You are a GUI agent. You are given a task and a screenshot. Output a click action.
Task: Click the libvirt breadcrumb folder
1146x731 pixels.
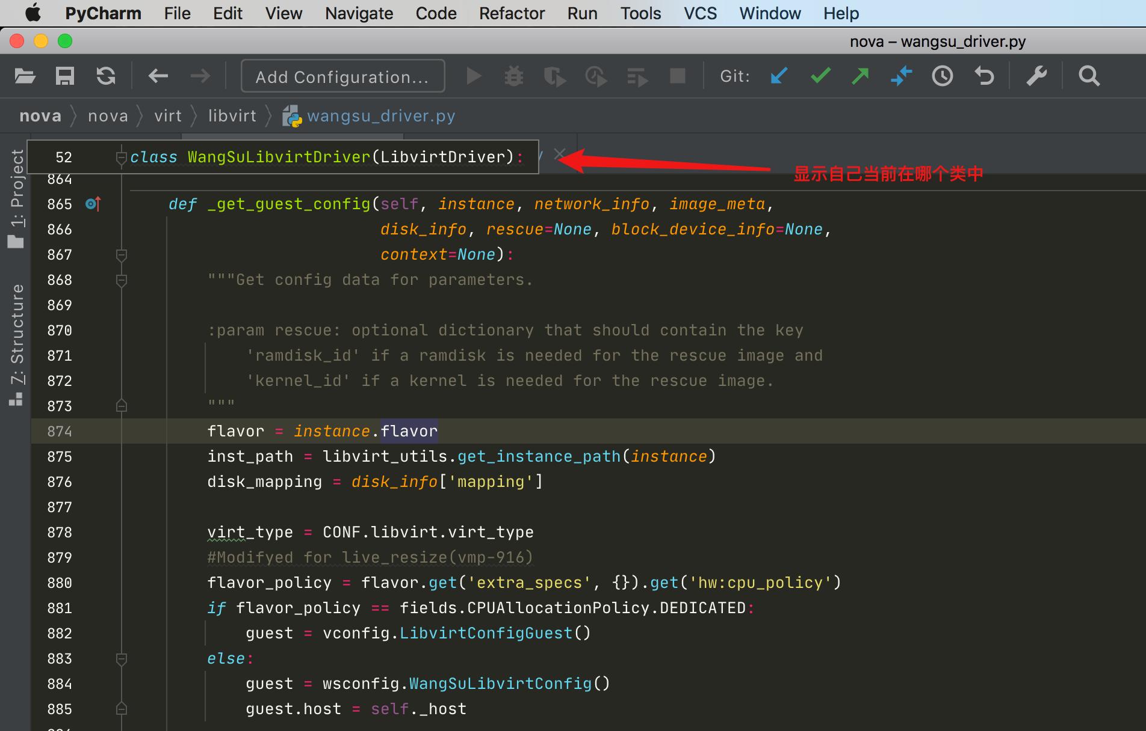click(232, 115)
